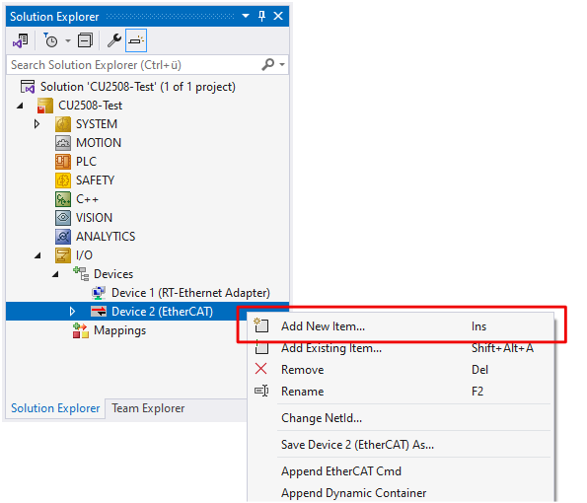This screenshot has height=503, width=587.
Task: Open search options dropdown arrow
Action: point(282,65)
